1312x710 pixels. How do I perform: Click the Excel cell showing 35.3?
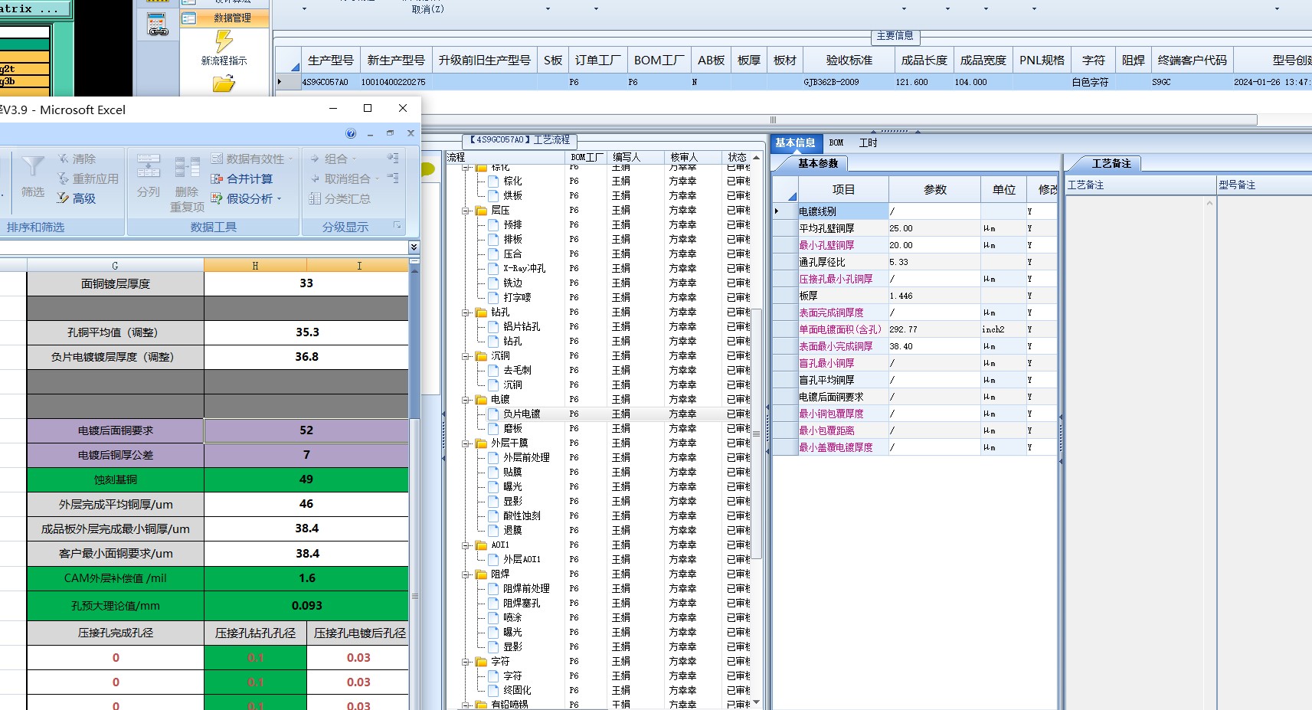point(306,332)
